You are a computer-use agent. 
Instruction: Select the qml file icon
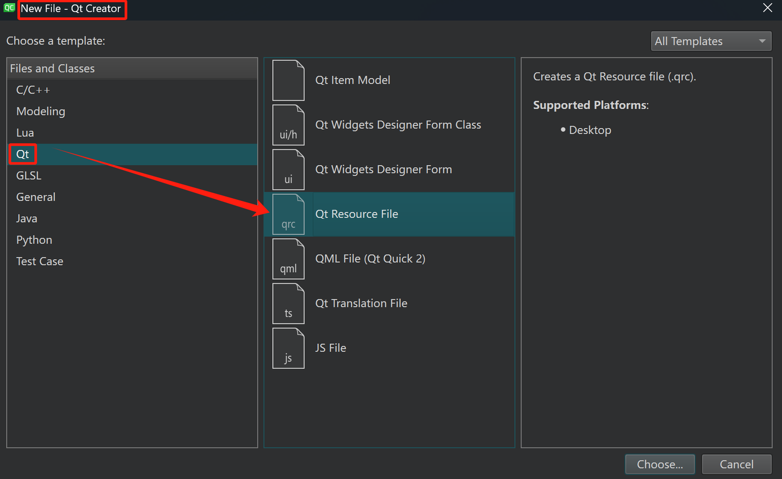tap(288, 259)
